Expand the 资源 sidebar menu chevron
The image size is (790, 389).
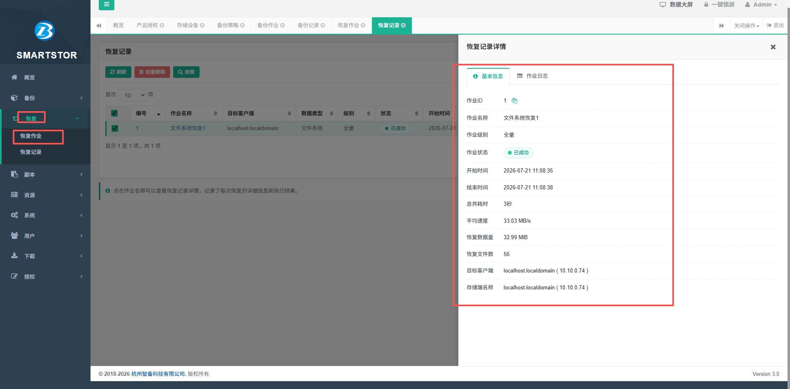(x=81, y=195)
